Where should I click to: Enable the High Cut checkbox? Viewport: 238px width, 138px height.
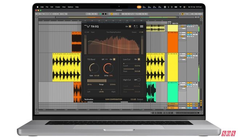pos(139,80)
